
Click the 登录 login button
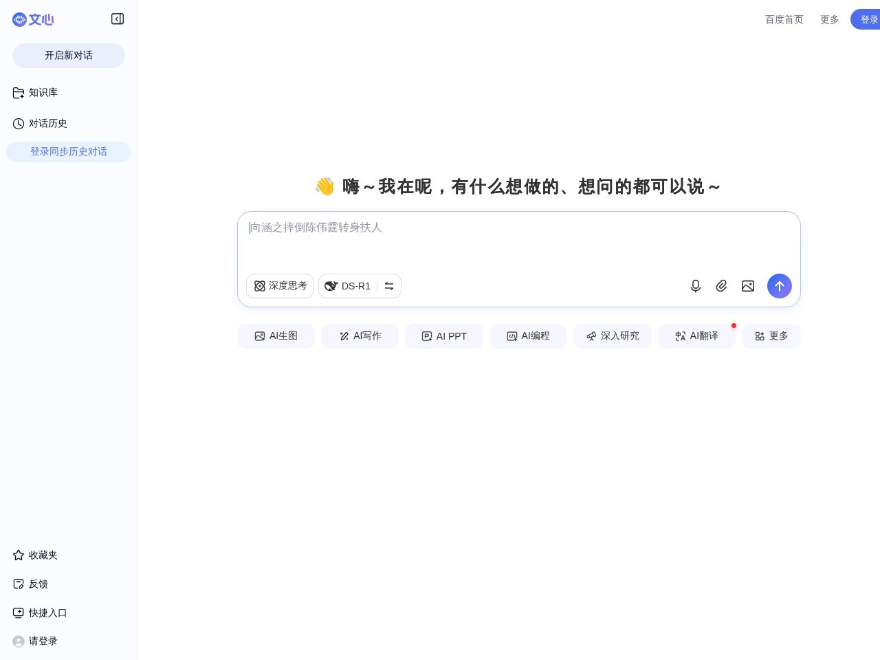(869, 19)
